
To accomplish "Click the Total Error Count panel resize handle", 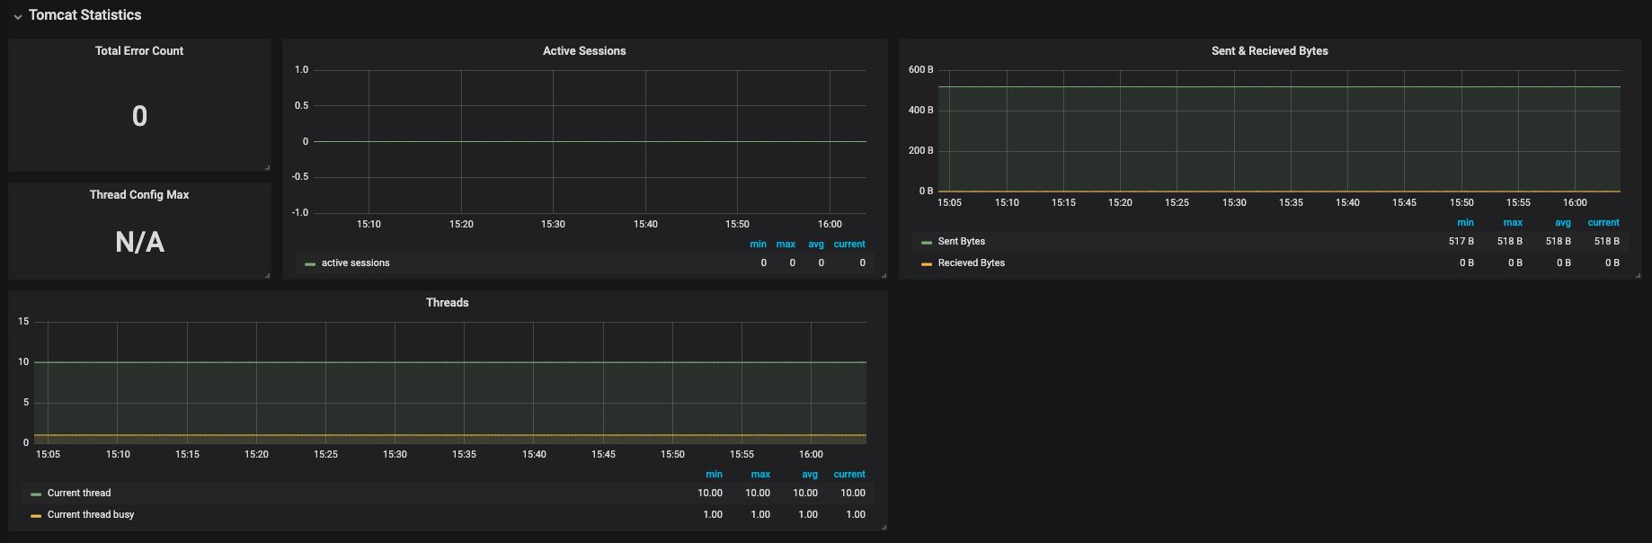I will (267, 168).
